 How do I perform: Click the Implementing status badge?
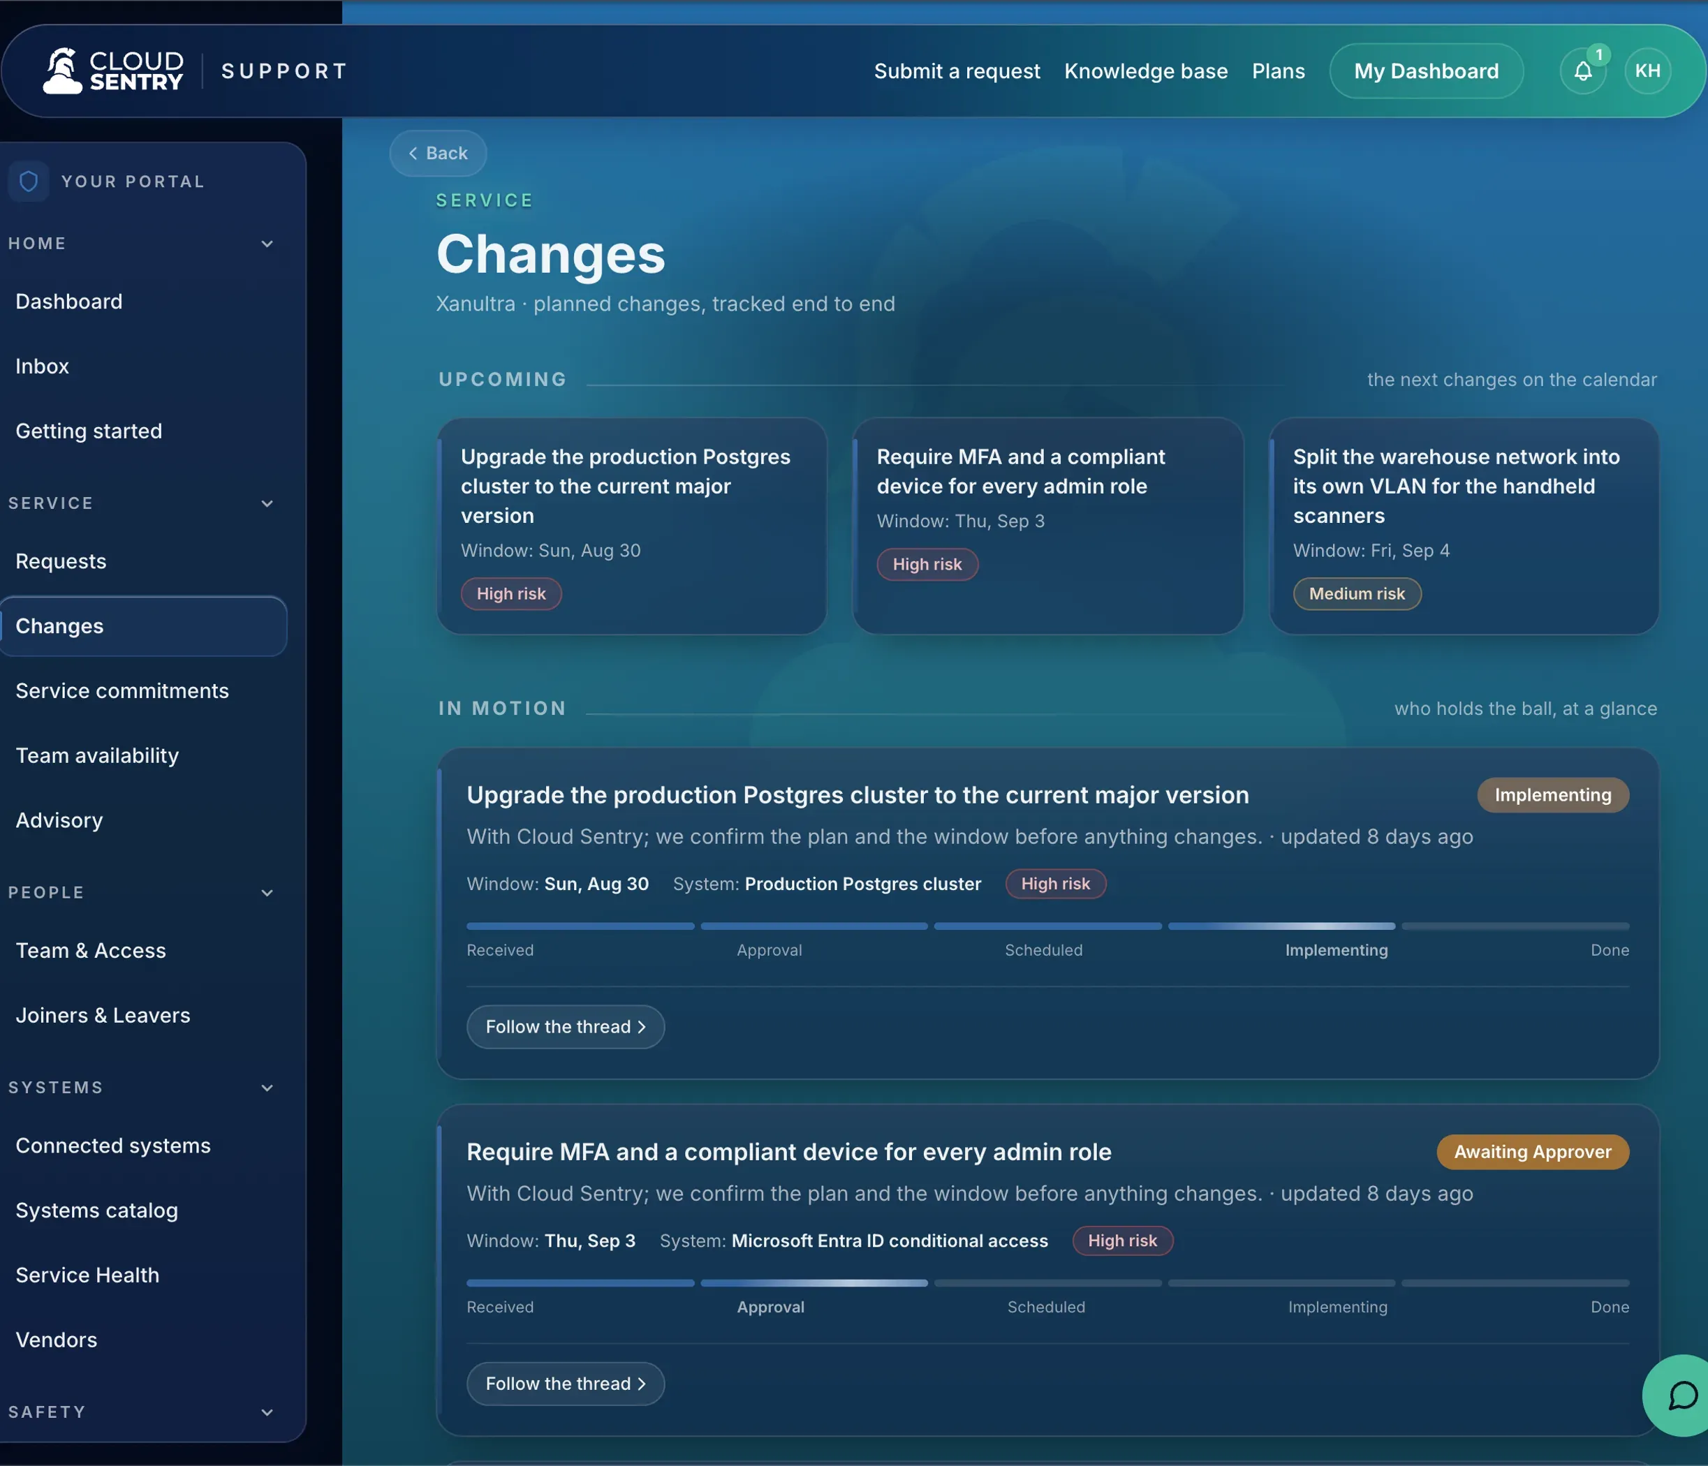pyautogui.click(x=1553, y=795)
